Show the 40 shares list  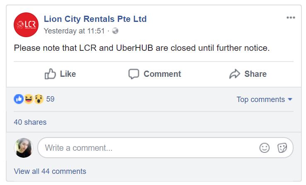click(x=30, y=122)
